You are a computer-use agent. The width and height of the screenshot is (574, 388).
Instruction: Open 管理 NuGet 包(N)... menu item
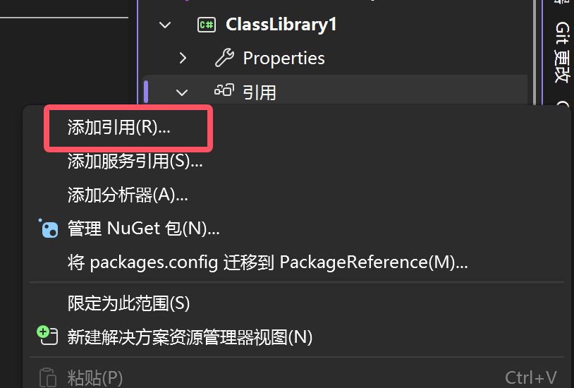point(144,229)
